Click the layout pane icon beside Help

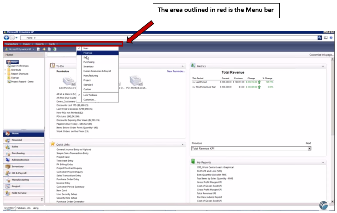click(x=326, y=38)
